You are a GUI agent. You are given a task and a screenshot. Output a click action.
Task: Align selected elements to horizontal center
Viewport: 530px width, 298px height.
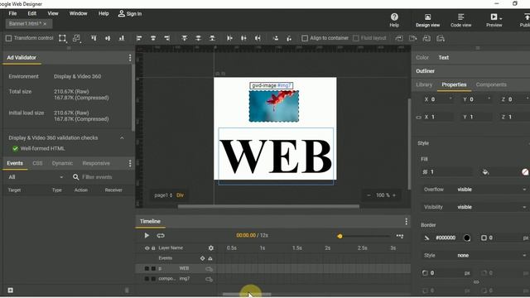click(x=153, y=38)
